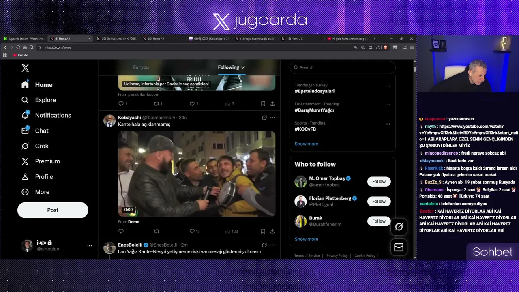The width and height of the screenshot is (519, 292).
Task: Open the #Epsteindosyalari trend
Action: [x=315, y=91]
